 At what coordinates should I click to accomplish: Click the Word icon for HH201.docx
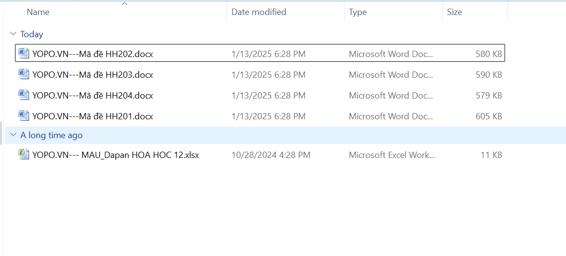pyautogui.click(x=23, y=116)
